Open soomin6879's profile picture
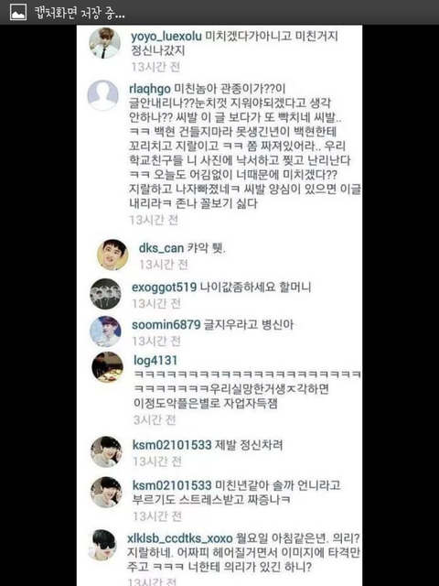439x586 pixels. coord(106,331)
